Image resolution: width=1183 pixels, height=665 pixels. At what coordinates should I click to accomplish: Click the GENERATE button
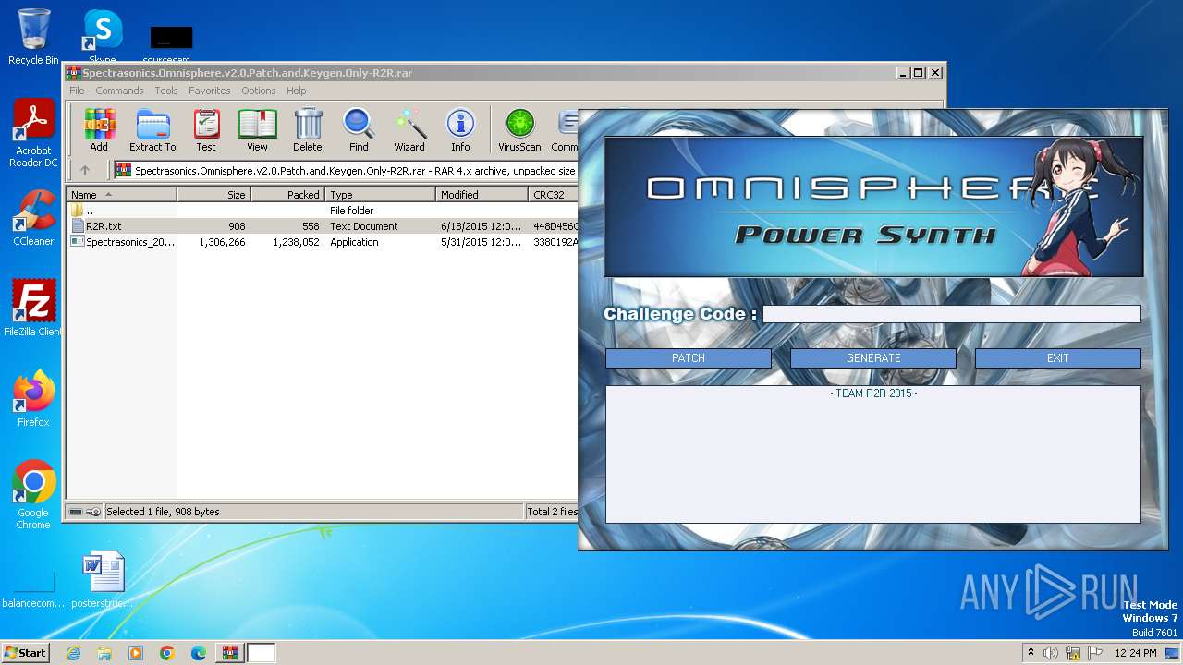pyautogui.click(x=873, y=358)
